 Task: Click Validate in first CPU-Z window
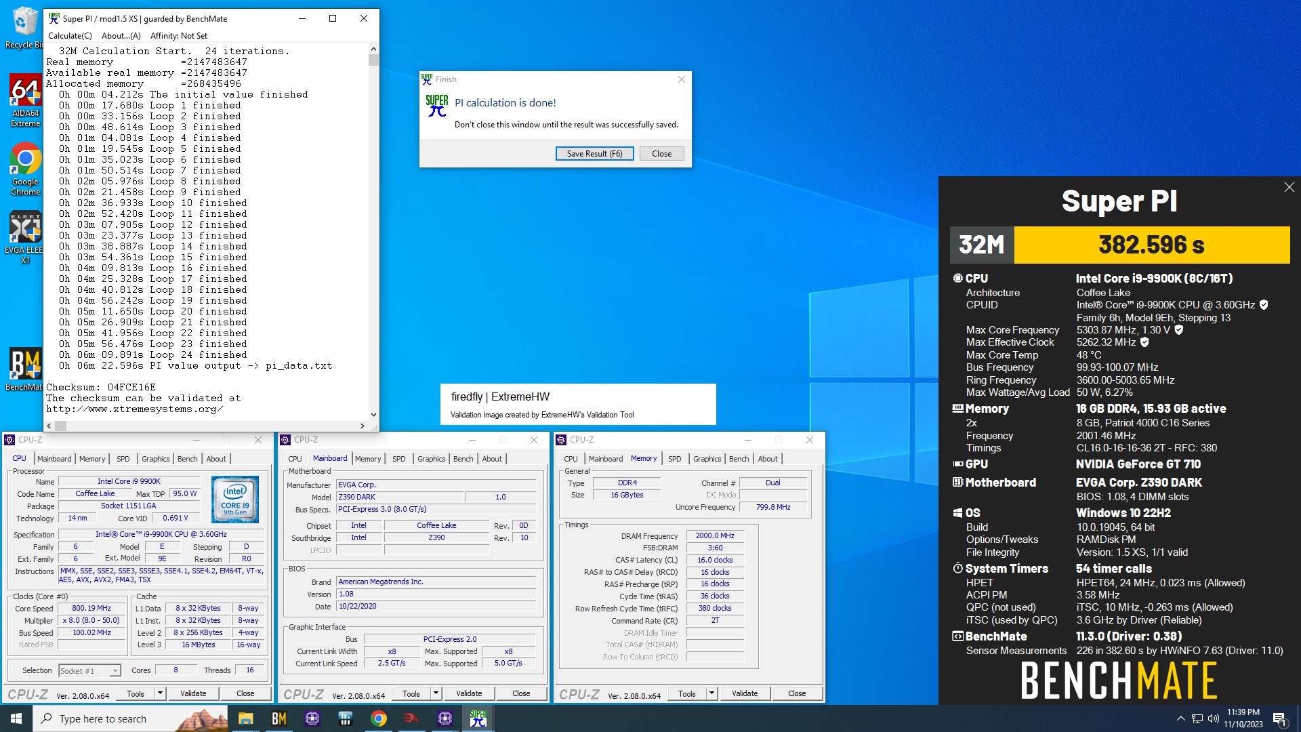click(193, 693)
